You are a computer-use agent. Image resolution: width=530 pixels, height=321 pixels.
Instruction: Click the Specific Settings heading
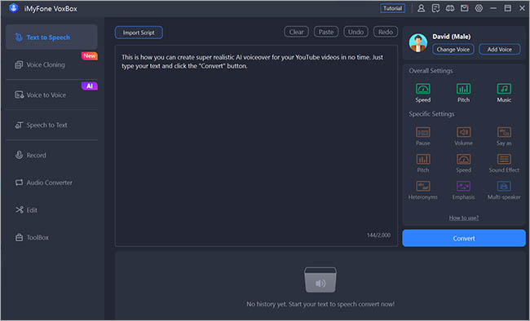click(x=431, y=114)
